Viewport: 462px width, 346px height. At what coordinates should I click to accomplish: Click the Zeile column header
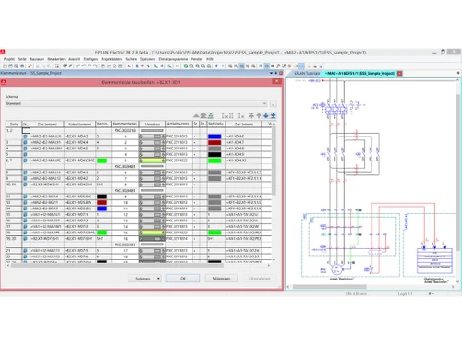(x=14, y=124)
